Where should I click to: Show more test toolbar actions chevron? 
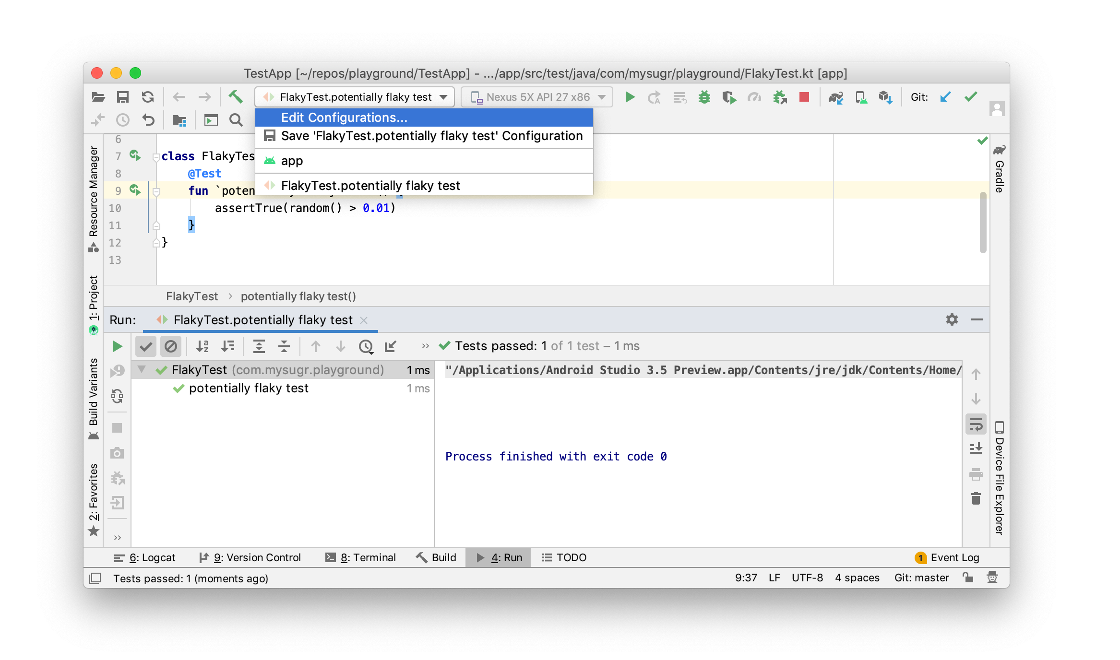coord(425,346)
